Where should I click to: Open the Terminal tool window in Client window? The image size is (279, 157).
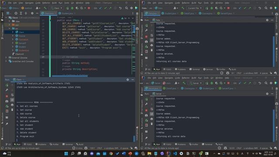coord(68,144)
